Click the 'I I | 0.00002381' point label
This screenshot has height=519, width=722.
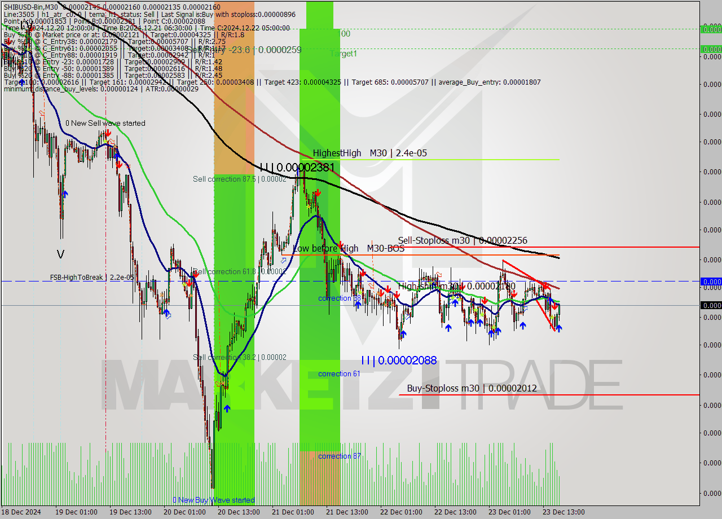point(297,167)
